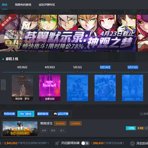Open the PUBG Battlegrounds thumbnail
Image resolution: width=148 pixels, height=148 pixels.
pyautogui.click(x=20, y=128)
